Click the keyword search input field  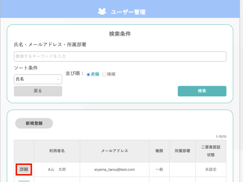coord(120,56)
